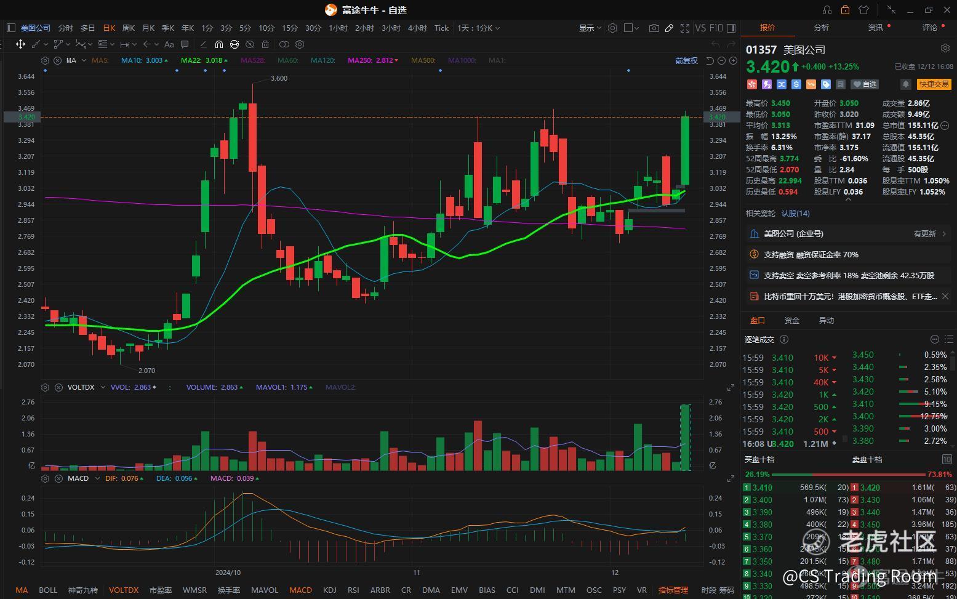The width and height of the screenshot is (957, 599).
Task: Open the VS compare function
Action: (700, 28)
